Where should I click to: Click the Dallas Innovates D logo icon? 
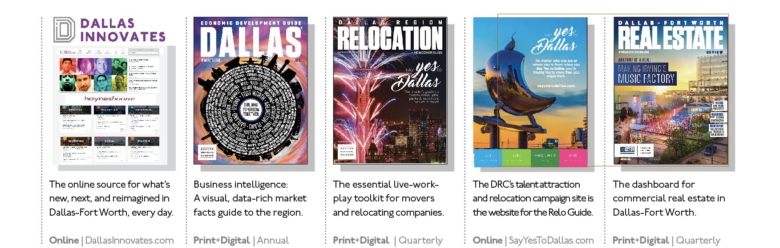(x=64, y=30)
